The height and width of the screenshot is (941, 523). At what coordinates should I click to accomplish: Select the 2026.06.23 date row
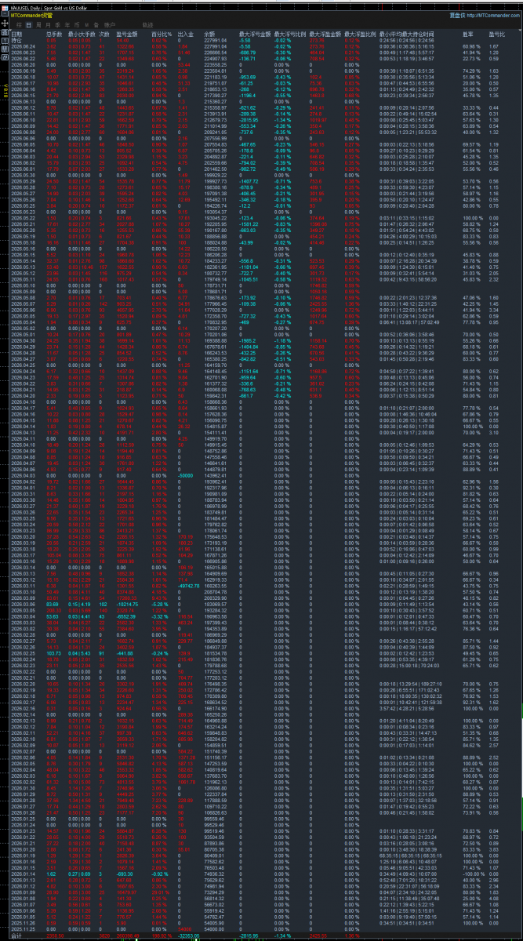coord(23,52)
